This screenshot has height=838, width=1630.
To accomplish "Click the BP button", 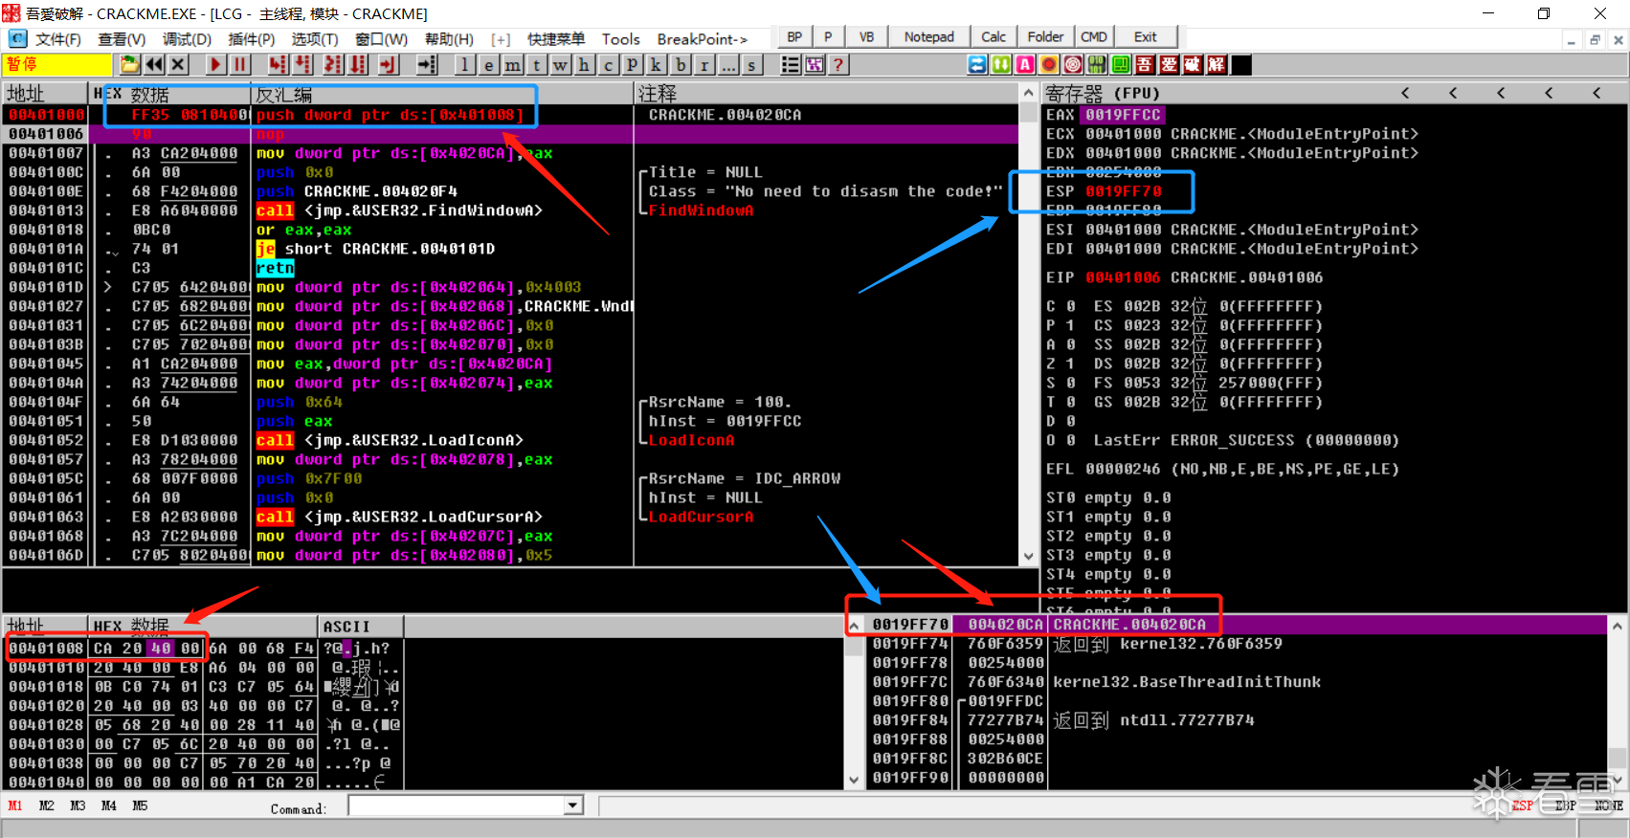I will (794, 37).
